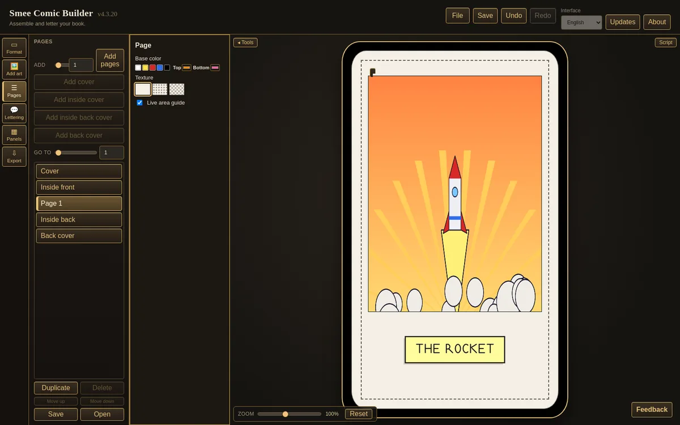
Task: Click the Move up button
Action: pos(56,401)
